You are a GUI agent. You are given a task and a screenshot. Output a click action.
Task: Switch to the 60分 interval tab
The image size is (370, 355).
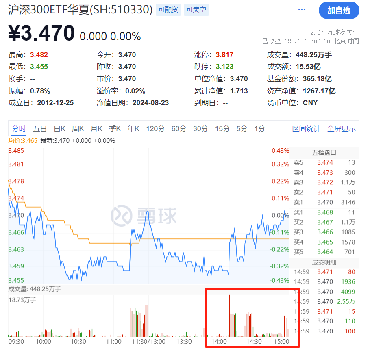pos(179,129)
